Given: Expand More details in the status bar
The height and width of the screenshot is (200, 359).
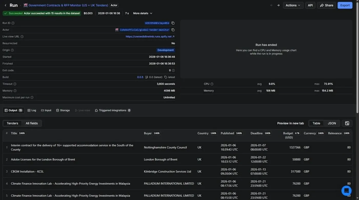Looking at the screenshot, I should point(143,13).
